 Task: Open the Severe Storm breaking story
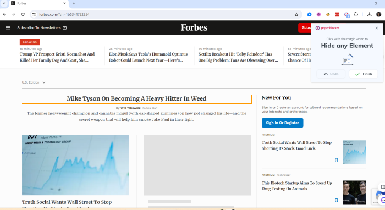coord(299,57)
